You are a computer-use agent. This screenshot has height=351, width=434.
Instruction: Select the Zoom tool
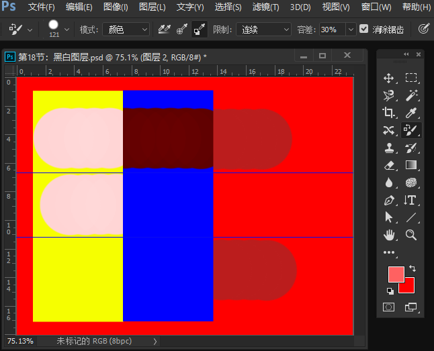411,235
